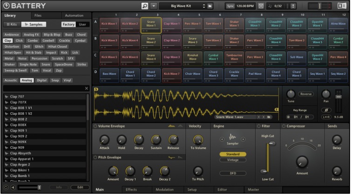Enable the Reverse playback toggle
The height and width of the screenshot is (194, 351).
305,94
